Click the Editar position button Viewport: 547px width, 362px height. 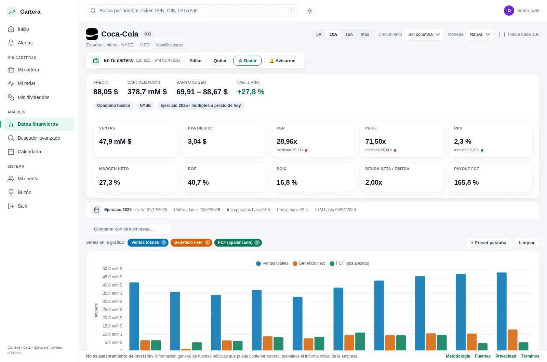tap(196, 60)
